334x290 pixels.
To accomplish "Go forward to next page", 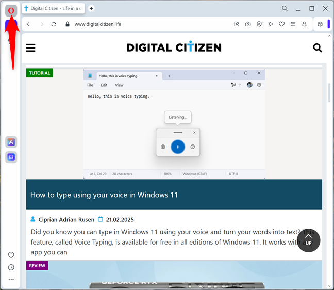I will tap(42, 24).
